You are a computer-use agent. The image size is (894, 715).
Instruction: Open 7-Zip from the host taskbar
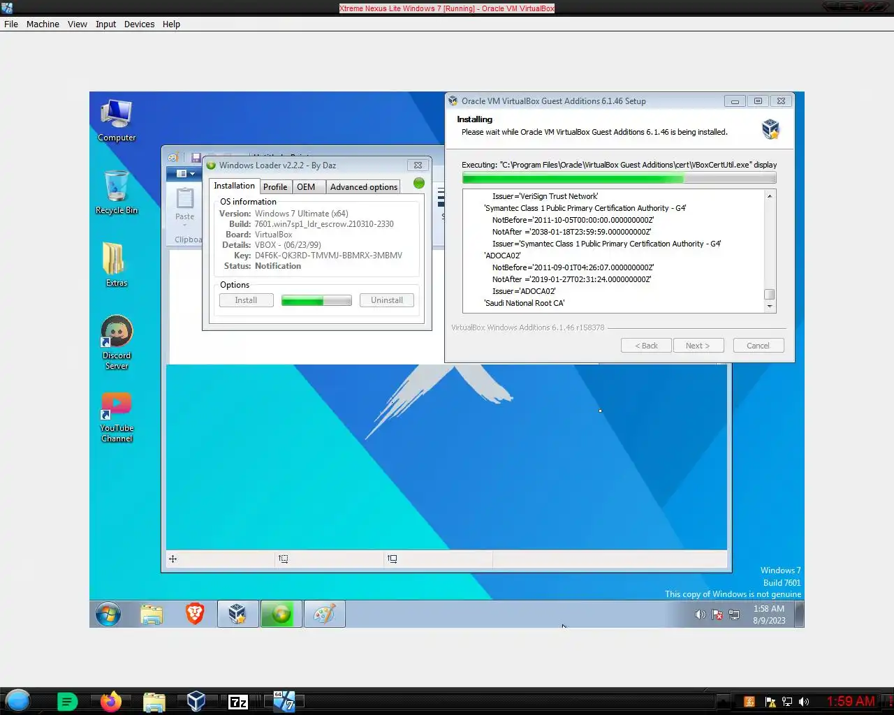tap(238, 702)
